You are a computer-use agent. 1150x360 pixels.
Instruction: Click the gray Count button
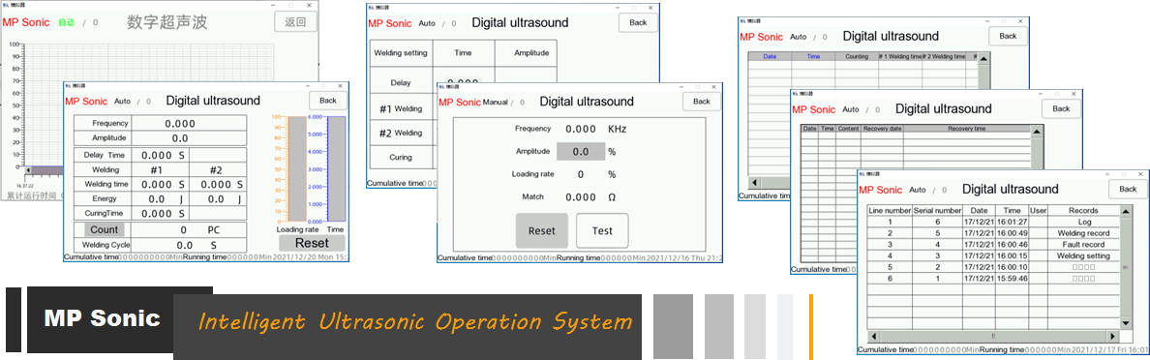click(104, 229)
